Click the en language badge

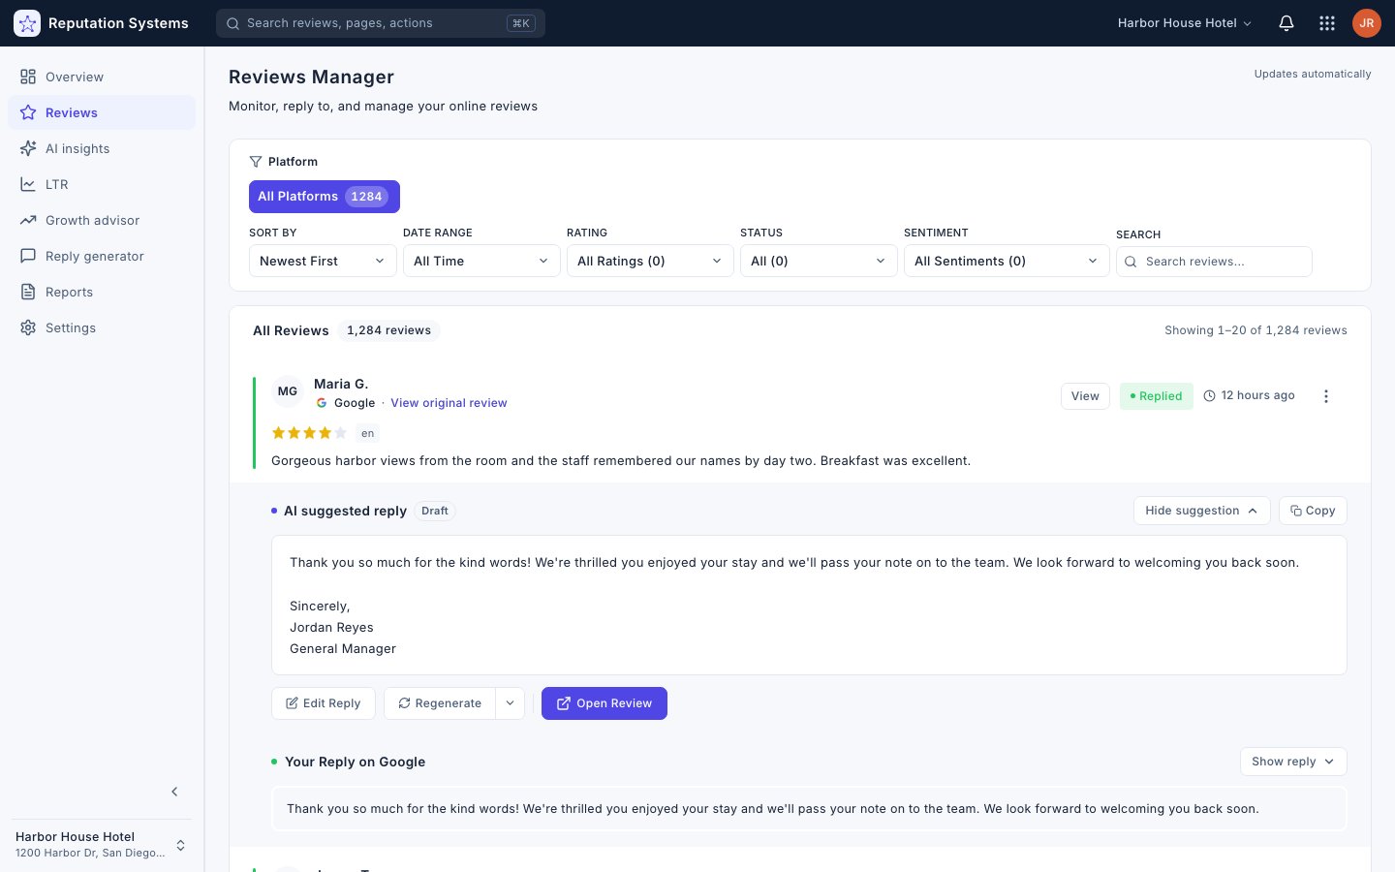[368, 433]
